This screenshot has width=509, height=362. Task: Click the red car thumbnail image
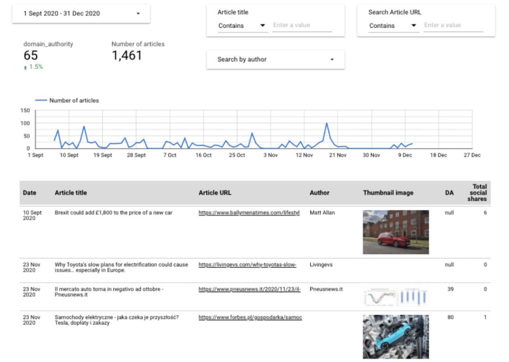click(x=396, y=232)
